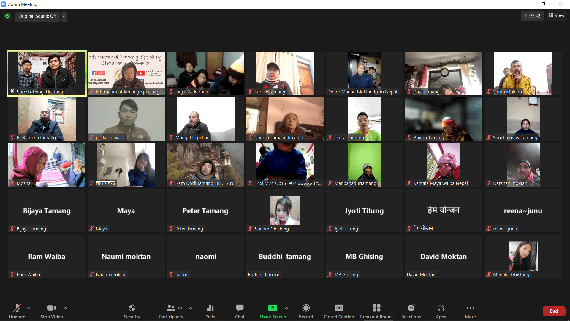Open the More options menu
The width and height of the screenshot is (570, 321).
point(470,308)
